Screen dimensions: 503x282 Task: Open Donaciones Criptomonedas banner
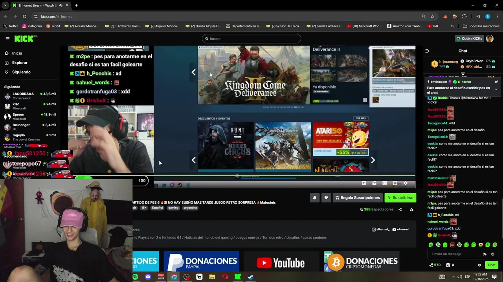tap(362, 262)
